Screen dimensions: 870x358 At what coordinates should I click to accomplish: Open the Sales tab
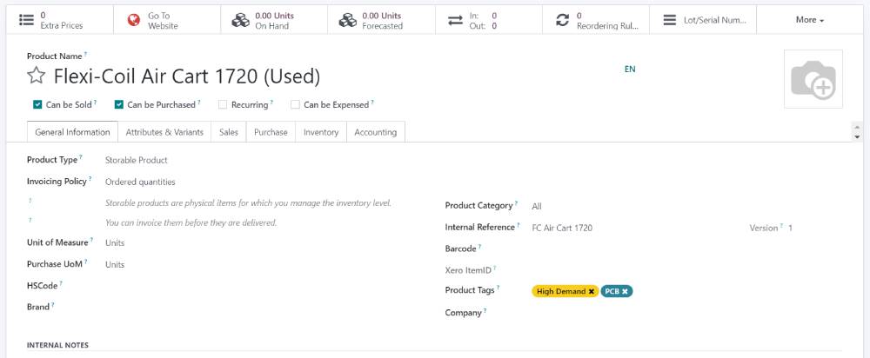coord(229,132)
